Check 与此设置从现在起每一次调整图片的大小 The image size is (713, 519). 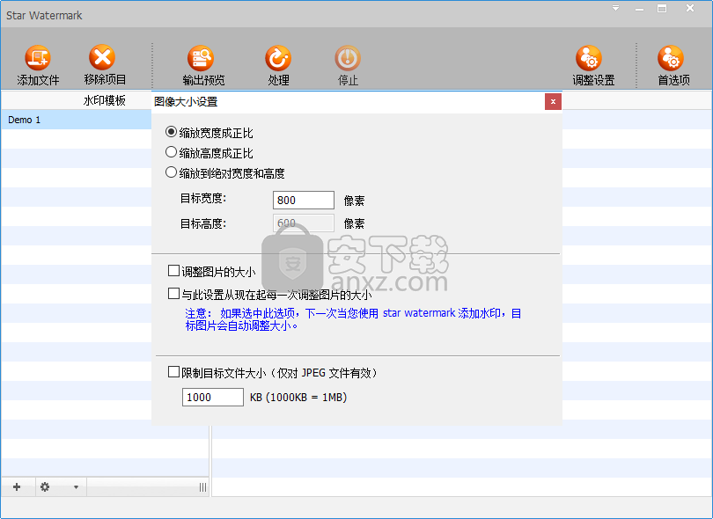(x=173, y=294)
